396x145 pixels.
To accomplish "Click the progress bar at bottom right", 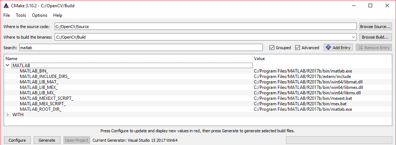I will tap(339, 140).
